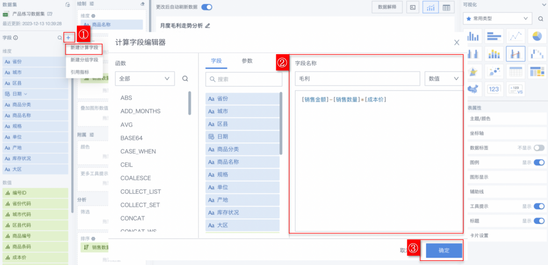Select the pie chart visualization type

537,36
